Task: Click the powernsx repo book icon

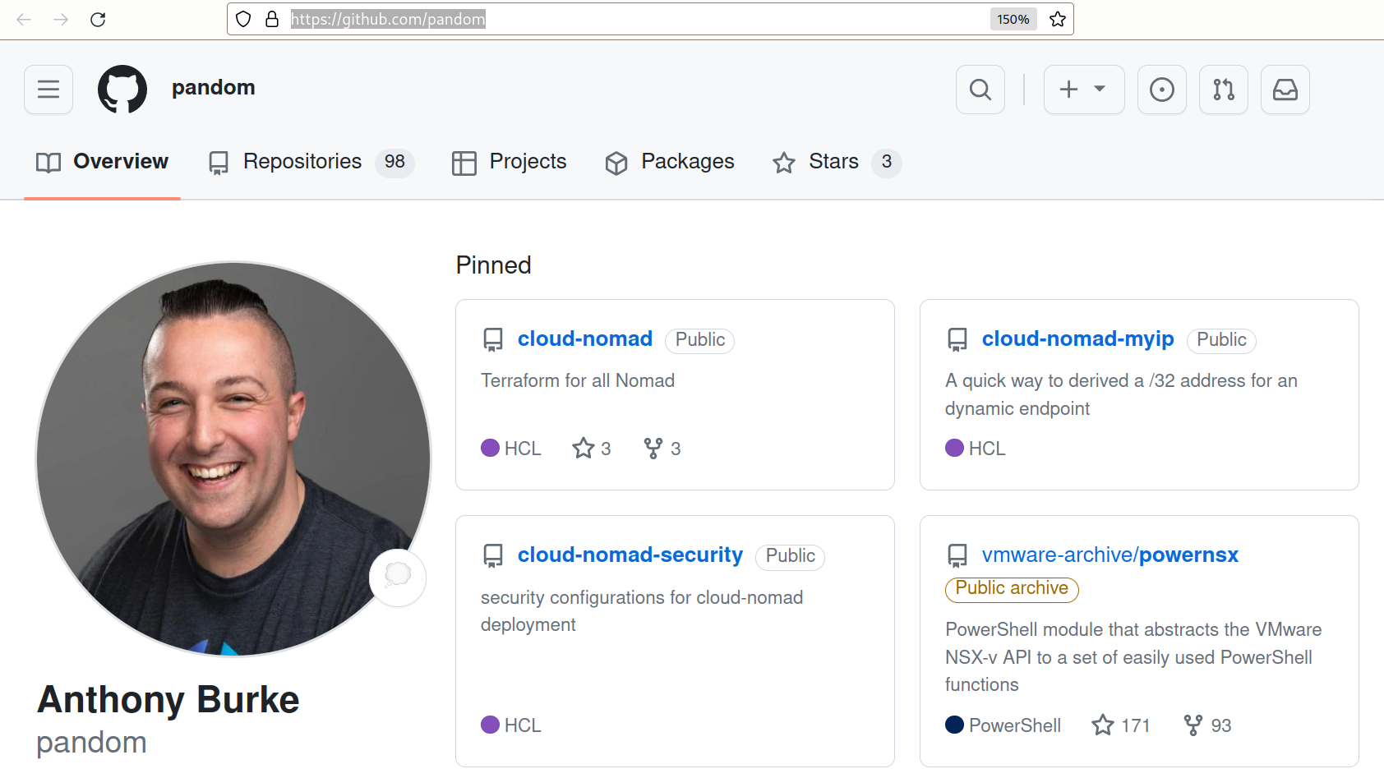Action: pyautogui.click(x=957, y=556)
